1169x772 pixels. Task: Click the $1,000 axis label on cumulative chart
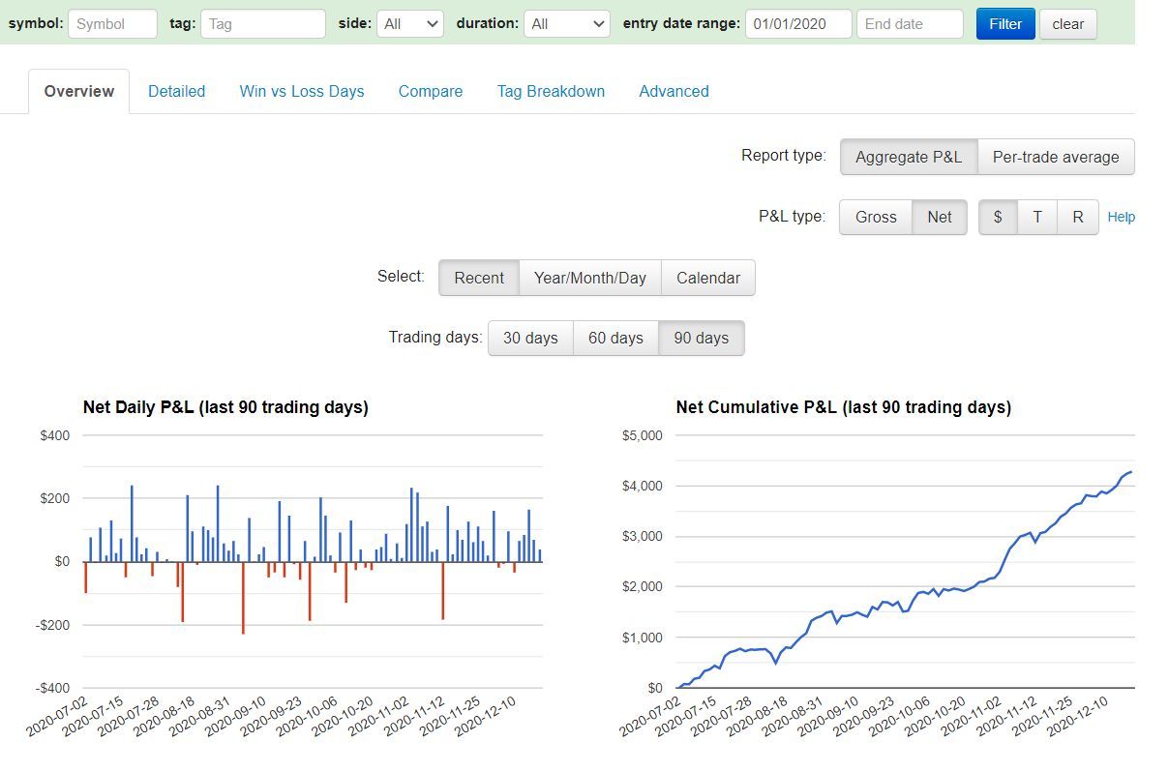pos(642,638)
